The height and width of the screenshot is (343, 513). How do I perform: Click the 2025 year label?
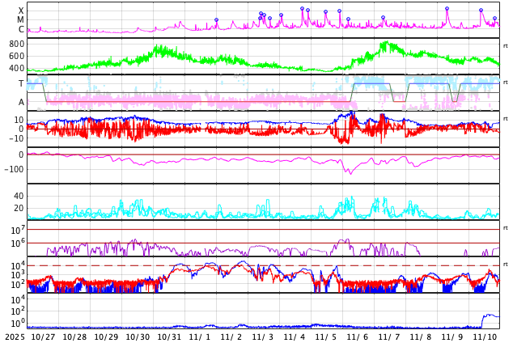pyautogui.click(x=15, y=337)
